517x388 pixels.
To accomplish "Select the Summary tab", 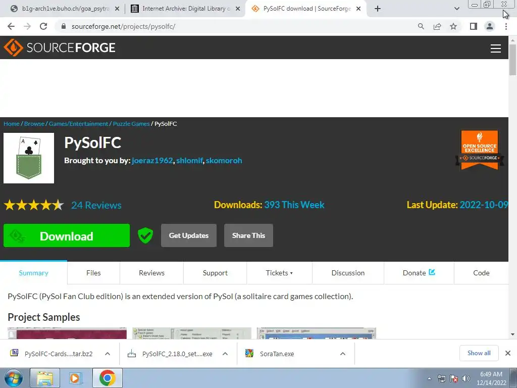I will click(34, 273).
